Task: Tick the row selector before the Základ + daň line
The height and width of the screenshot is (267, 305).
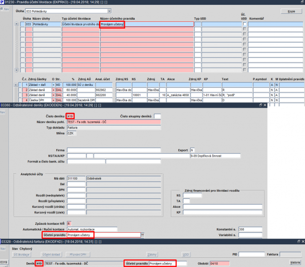Action: pyautogui.click(x=20, y=85)
